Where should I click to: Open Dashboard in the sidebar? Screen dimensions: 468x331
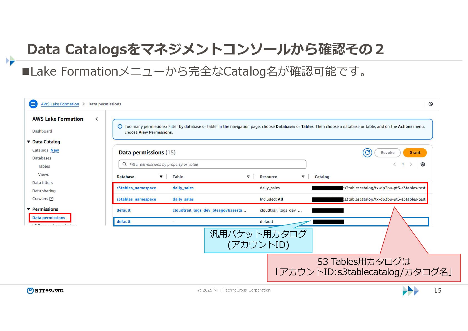[42, 131]
